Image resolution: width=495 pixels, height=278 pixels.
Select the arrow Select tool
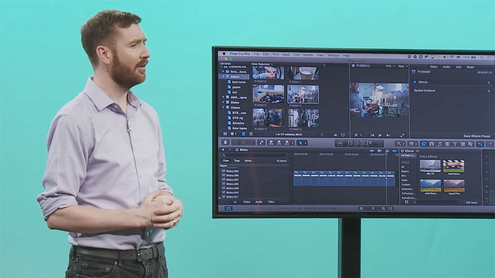click(301, 143)
